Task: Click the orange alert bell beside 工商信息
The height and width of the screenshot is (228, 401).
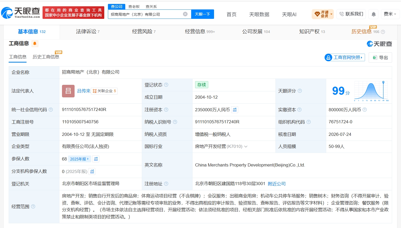Action: (35, 43)
